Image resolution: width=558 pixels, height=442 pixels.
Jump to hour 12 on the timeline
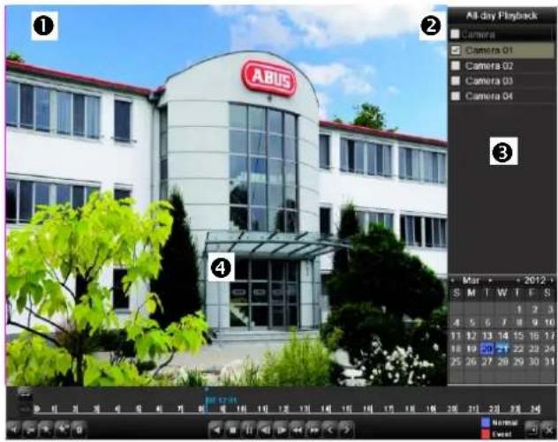283,409
